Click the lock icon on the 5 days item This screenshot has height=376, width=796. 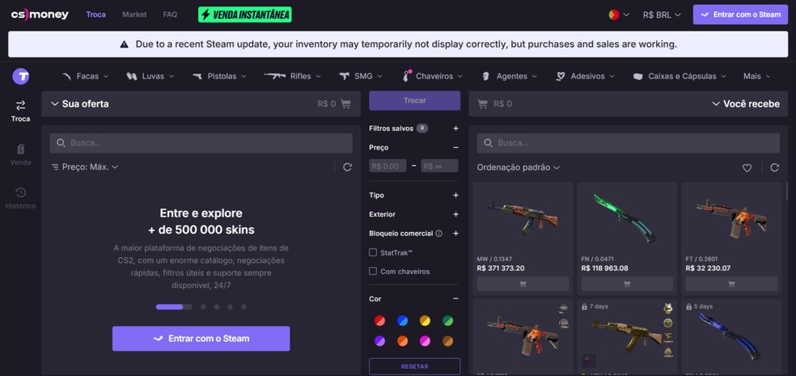pyautogui.click(x=689, y=307)
